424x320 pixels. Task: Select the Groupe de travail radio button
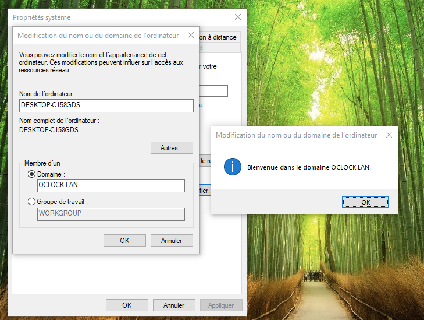click(31, 202)
